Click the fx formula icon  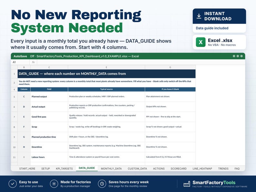(x=33, y=62)
